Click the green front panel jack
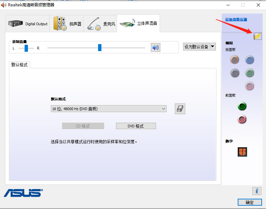This screenshot has height=209, width=266. 242,106
